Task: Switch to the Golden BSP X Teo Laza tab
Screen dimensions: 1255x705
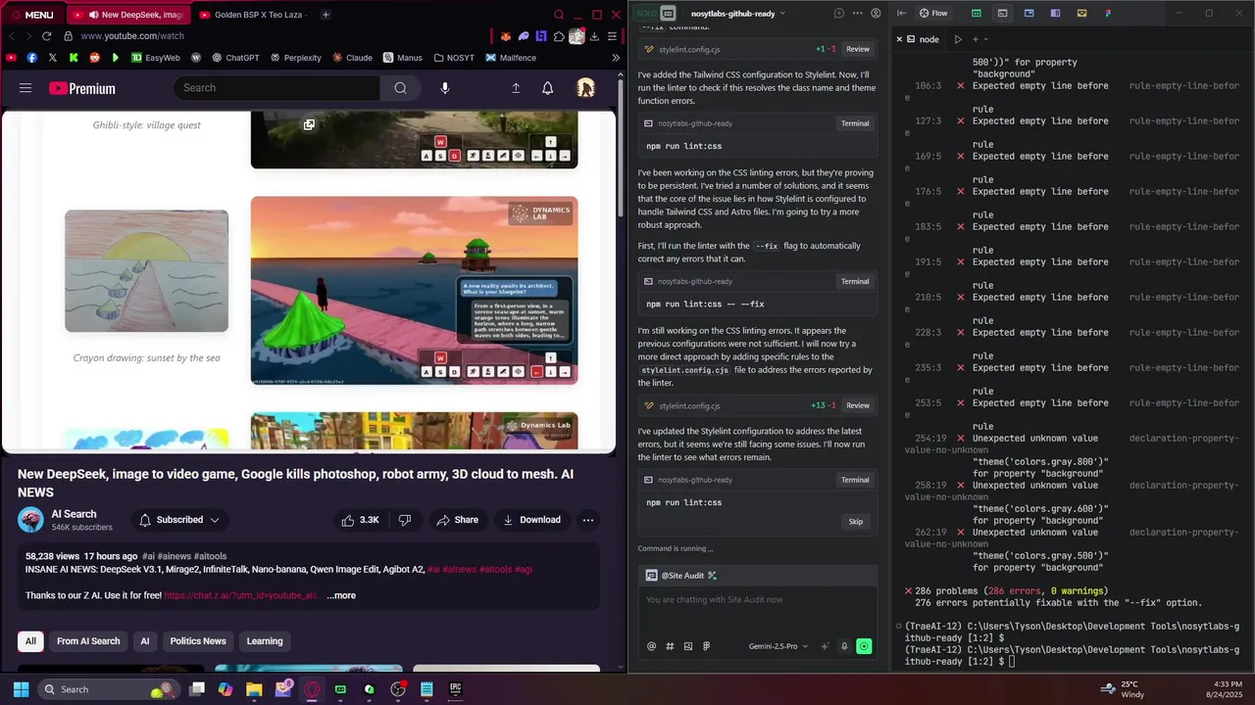Action: click(251, 15)
